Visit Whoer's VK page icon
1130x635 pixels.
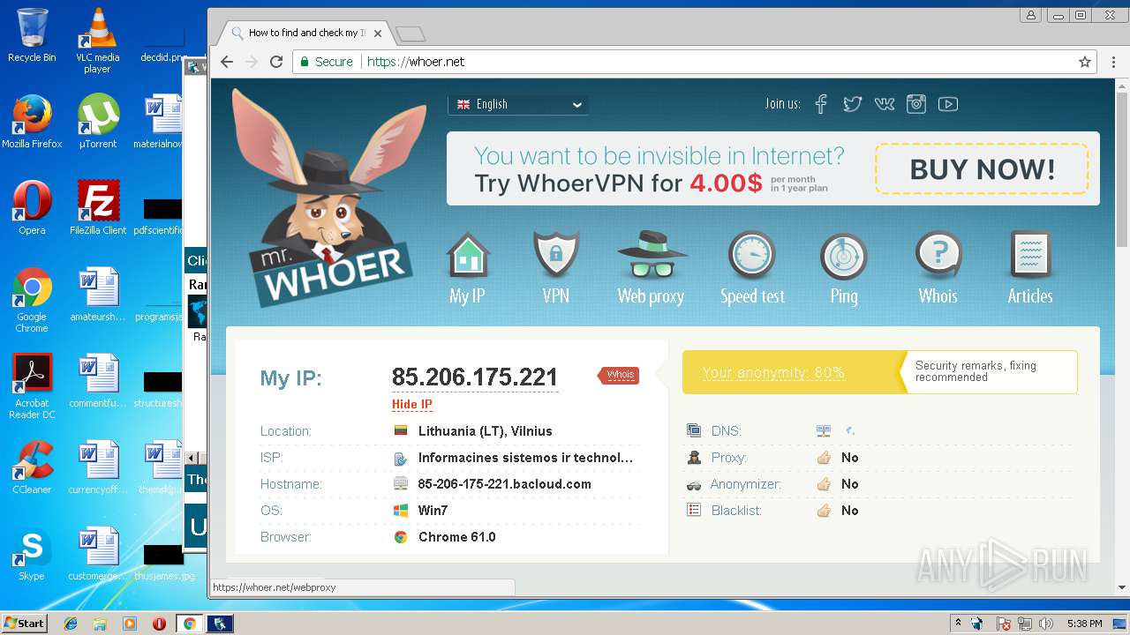pos(885,104)
